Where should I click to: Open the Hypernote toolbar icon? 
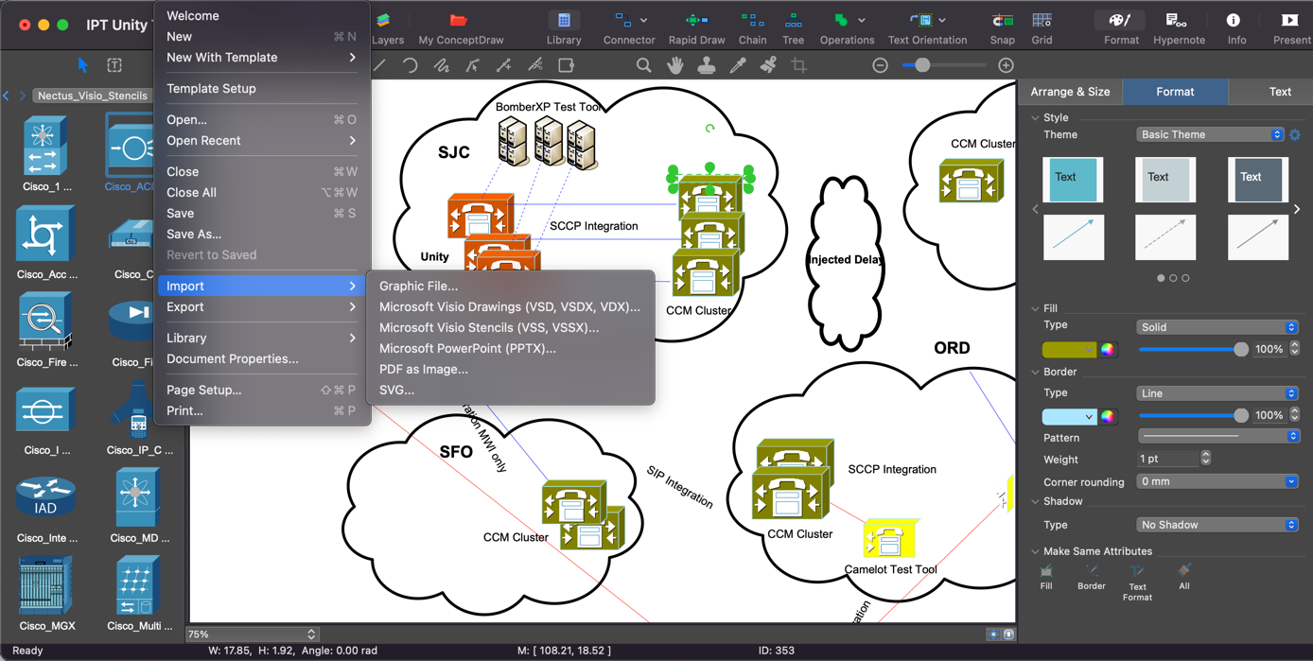click(1178, 21)
